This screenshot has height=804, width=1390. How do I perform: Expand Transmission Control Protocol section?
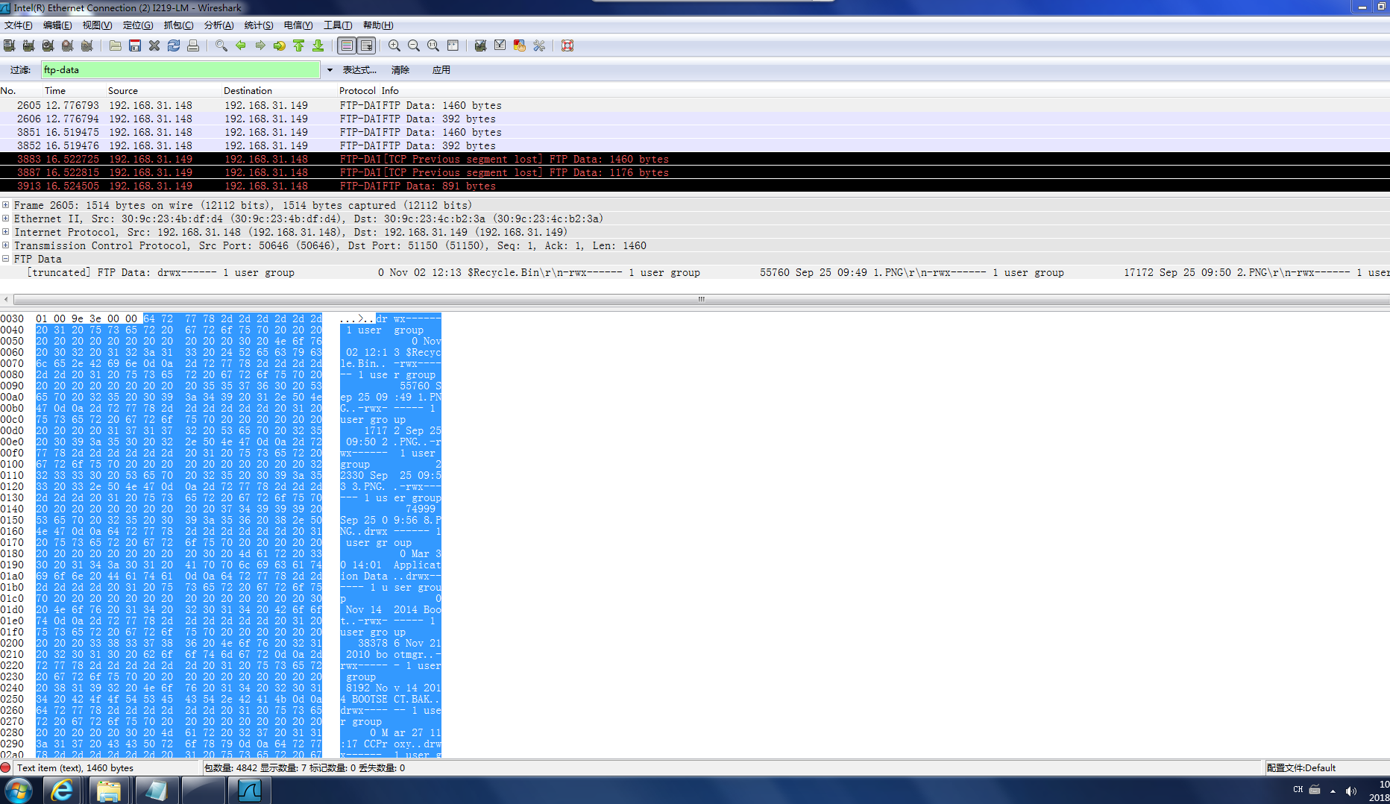coord(5,245)
